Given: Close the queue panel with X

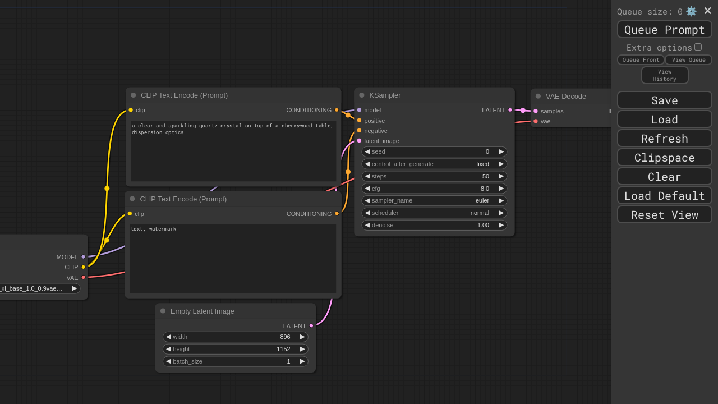Looking at the screenshot, I should (x=707, y=11).
